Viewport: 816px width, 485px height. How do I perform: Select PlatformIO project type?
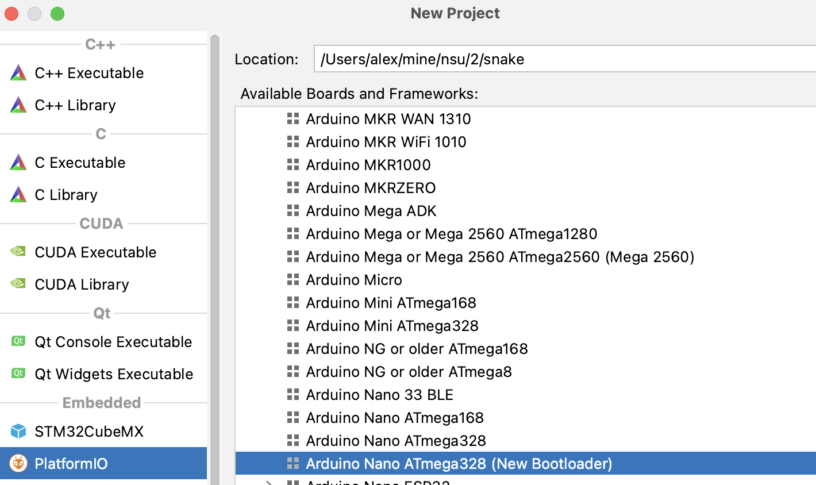coord(103,463)
